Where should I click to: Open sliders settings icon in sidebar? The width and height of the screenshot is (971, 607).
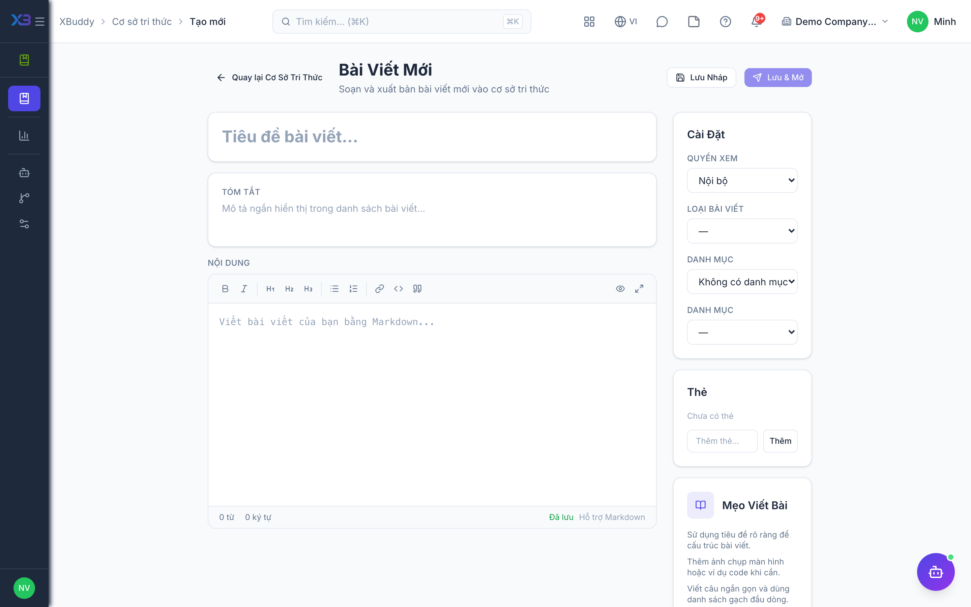pos(24,224)
